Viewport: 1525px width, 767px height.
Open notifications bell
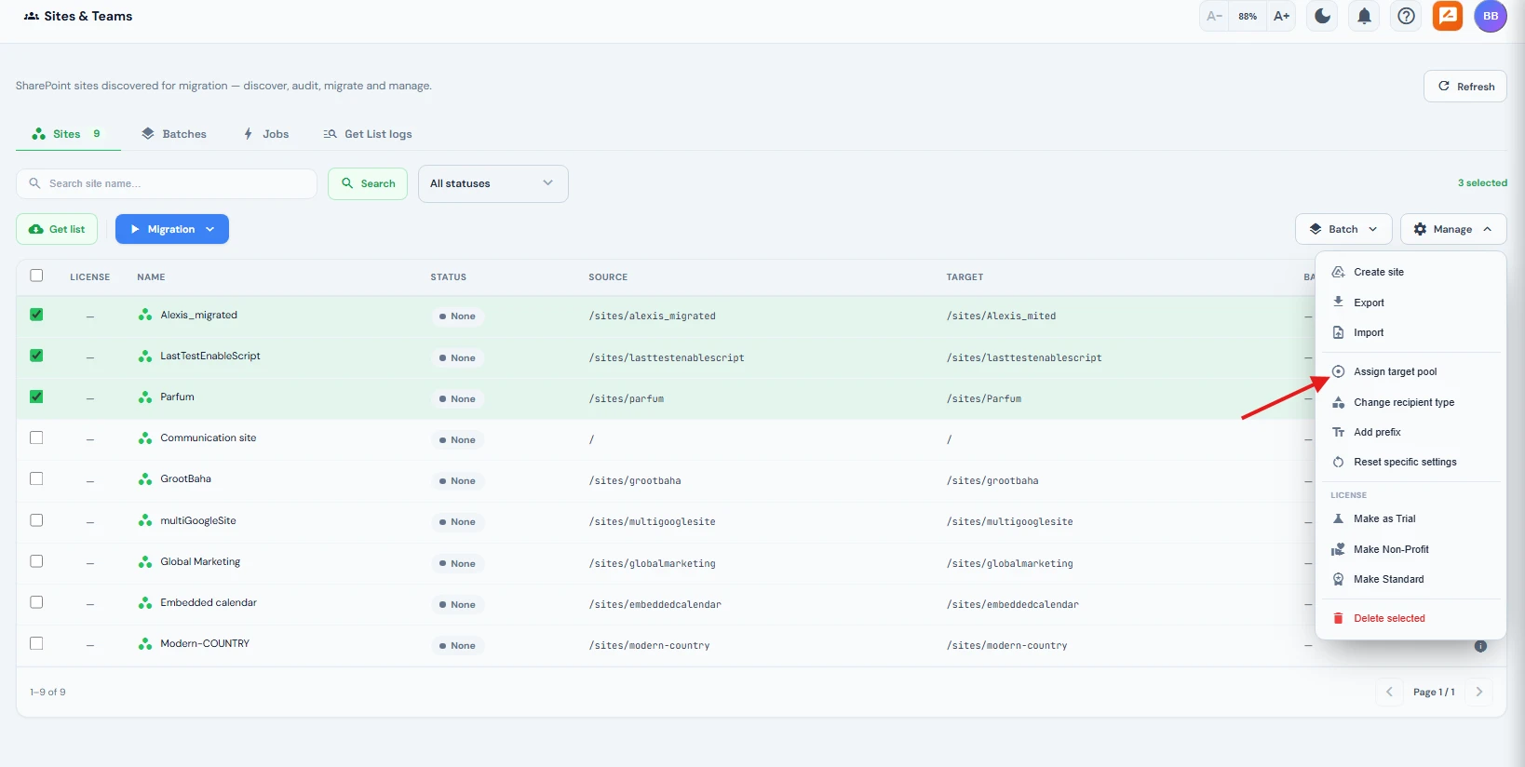1364,16
